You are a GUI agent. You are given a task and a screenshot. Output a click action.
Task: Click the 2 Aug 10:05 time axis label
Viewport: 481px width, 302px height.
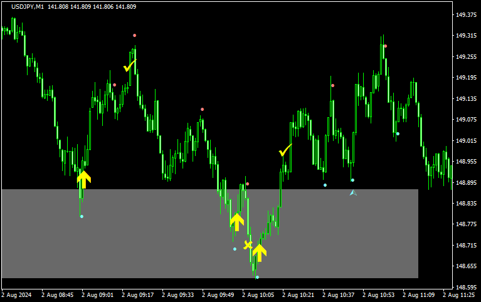258,294
